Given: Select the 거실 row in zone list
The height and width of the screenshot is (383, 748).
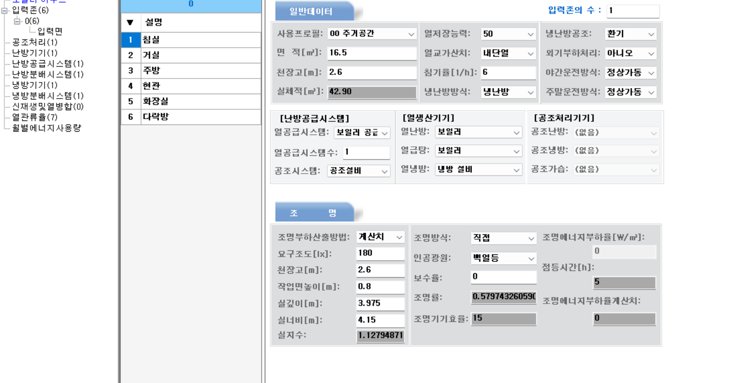Looking at the screenshot, I should click(x=201, y=55).
